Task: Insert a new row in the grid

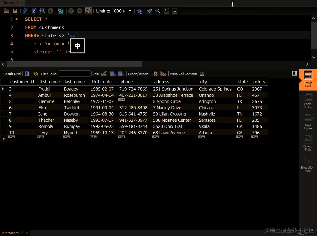Action: tap(113, 74)
